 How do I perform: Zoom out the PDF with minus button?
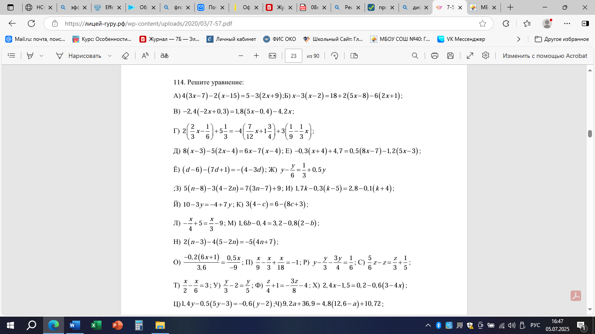click(240, 56)
